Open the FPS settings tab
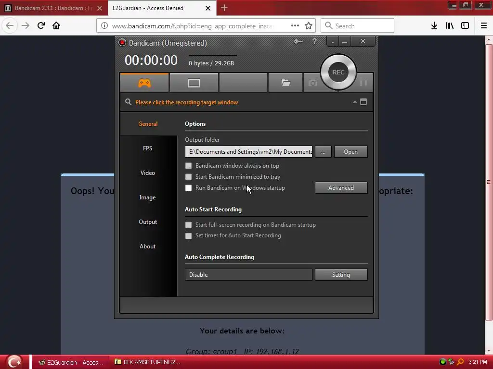This screenshot has width=493, height=369. (148, 148)
